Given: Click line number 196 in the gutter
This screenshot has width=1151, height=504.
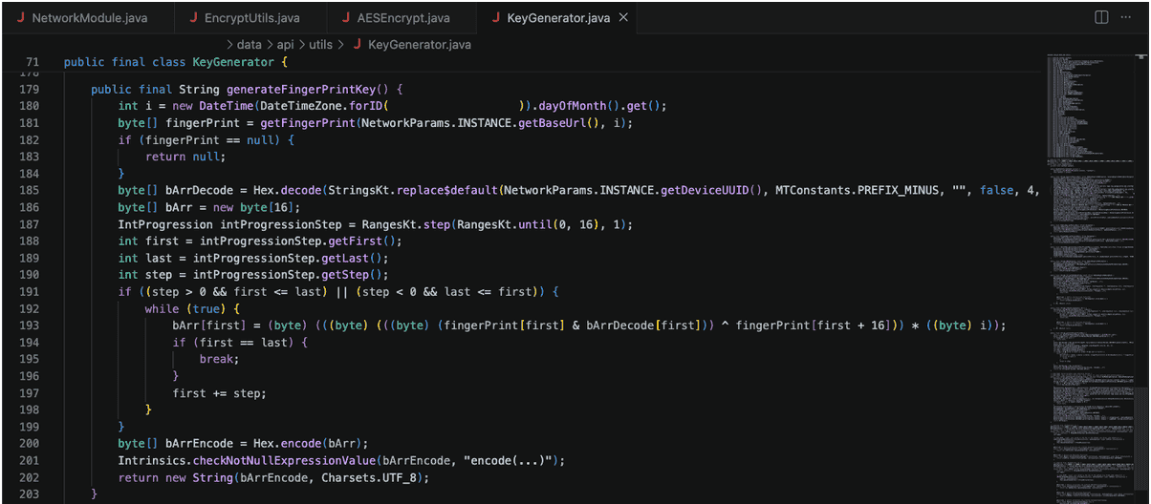Looking at the screenshot, I should [29, 376].
